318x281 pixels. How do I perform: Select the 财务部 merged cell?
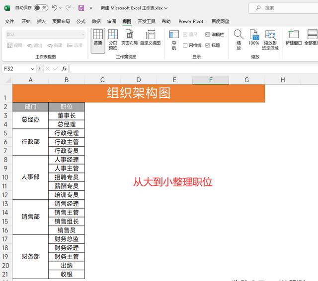click(30, 257)
